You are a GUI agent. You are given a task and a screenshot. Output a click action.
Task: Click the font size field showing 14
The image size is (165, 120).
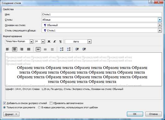[38, 41]
